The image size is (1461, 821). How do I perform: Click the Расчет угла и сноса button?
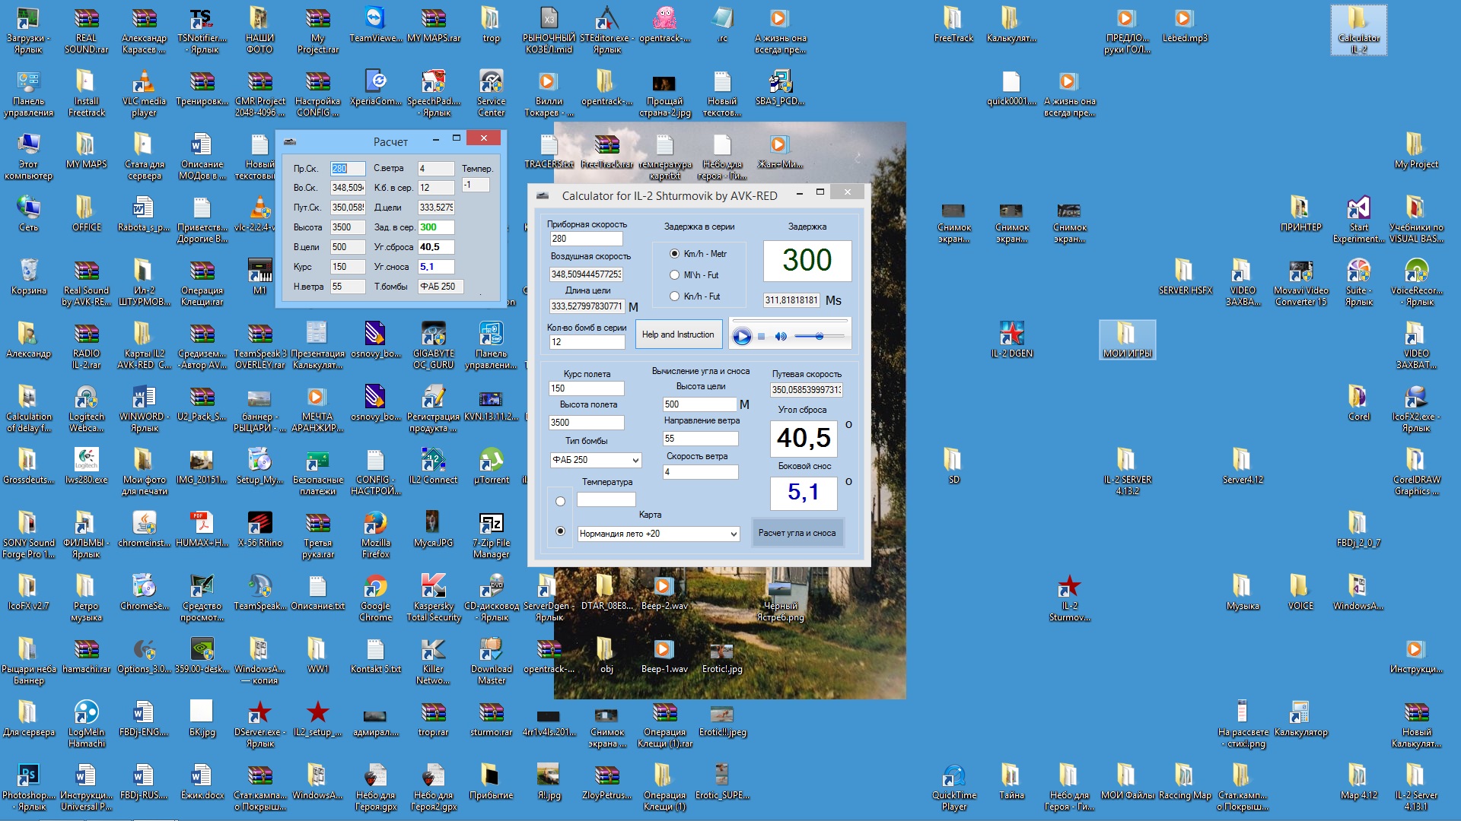(x=797, y=533)
